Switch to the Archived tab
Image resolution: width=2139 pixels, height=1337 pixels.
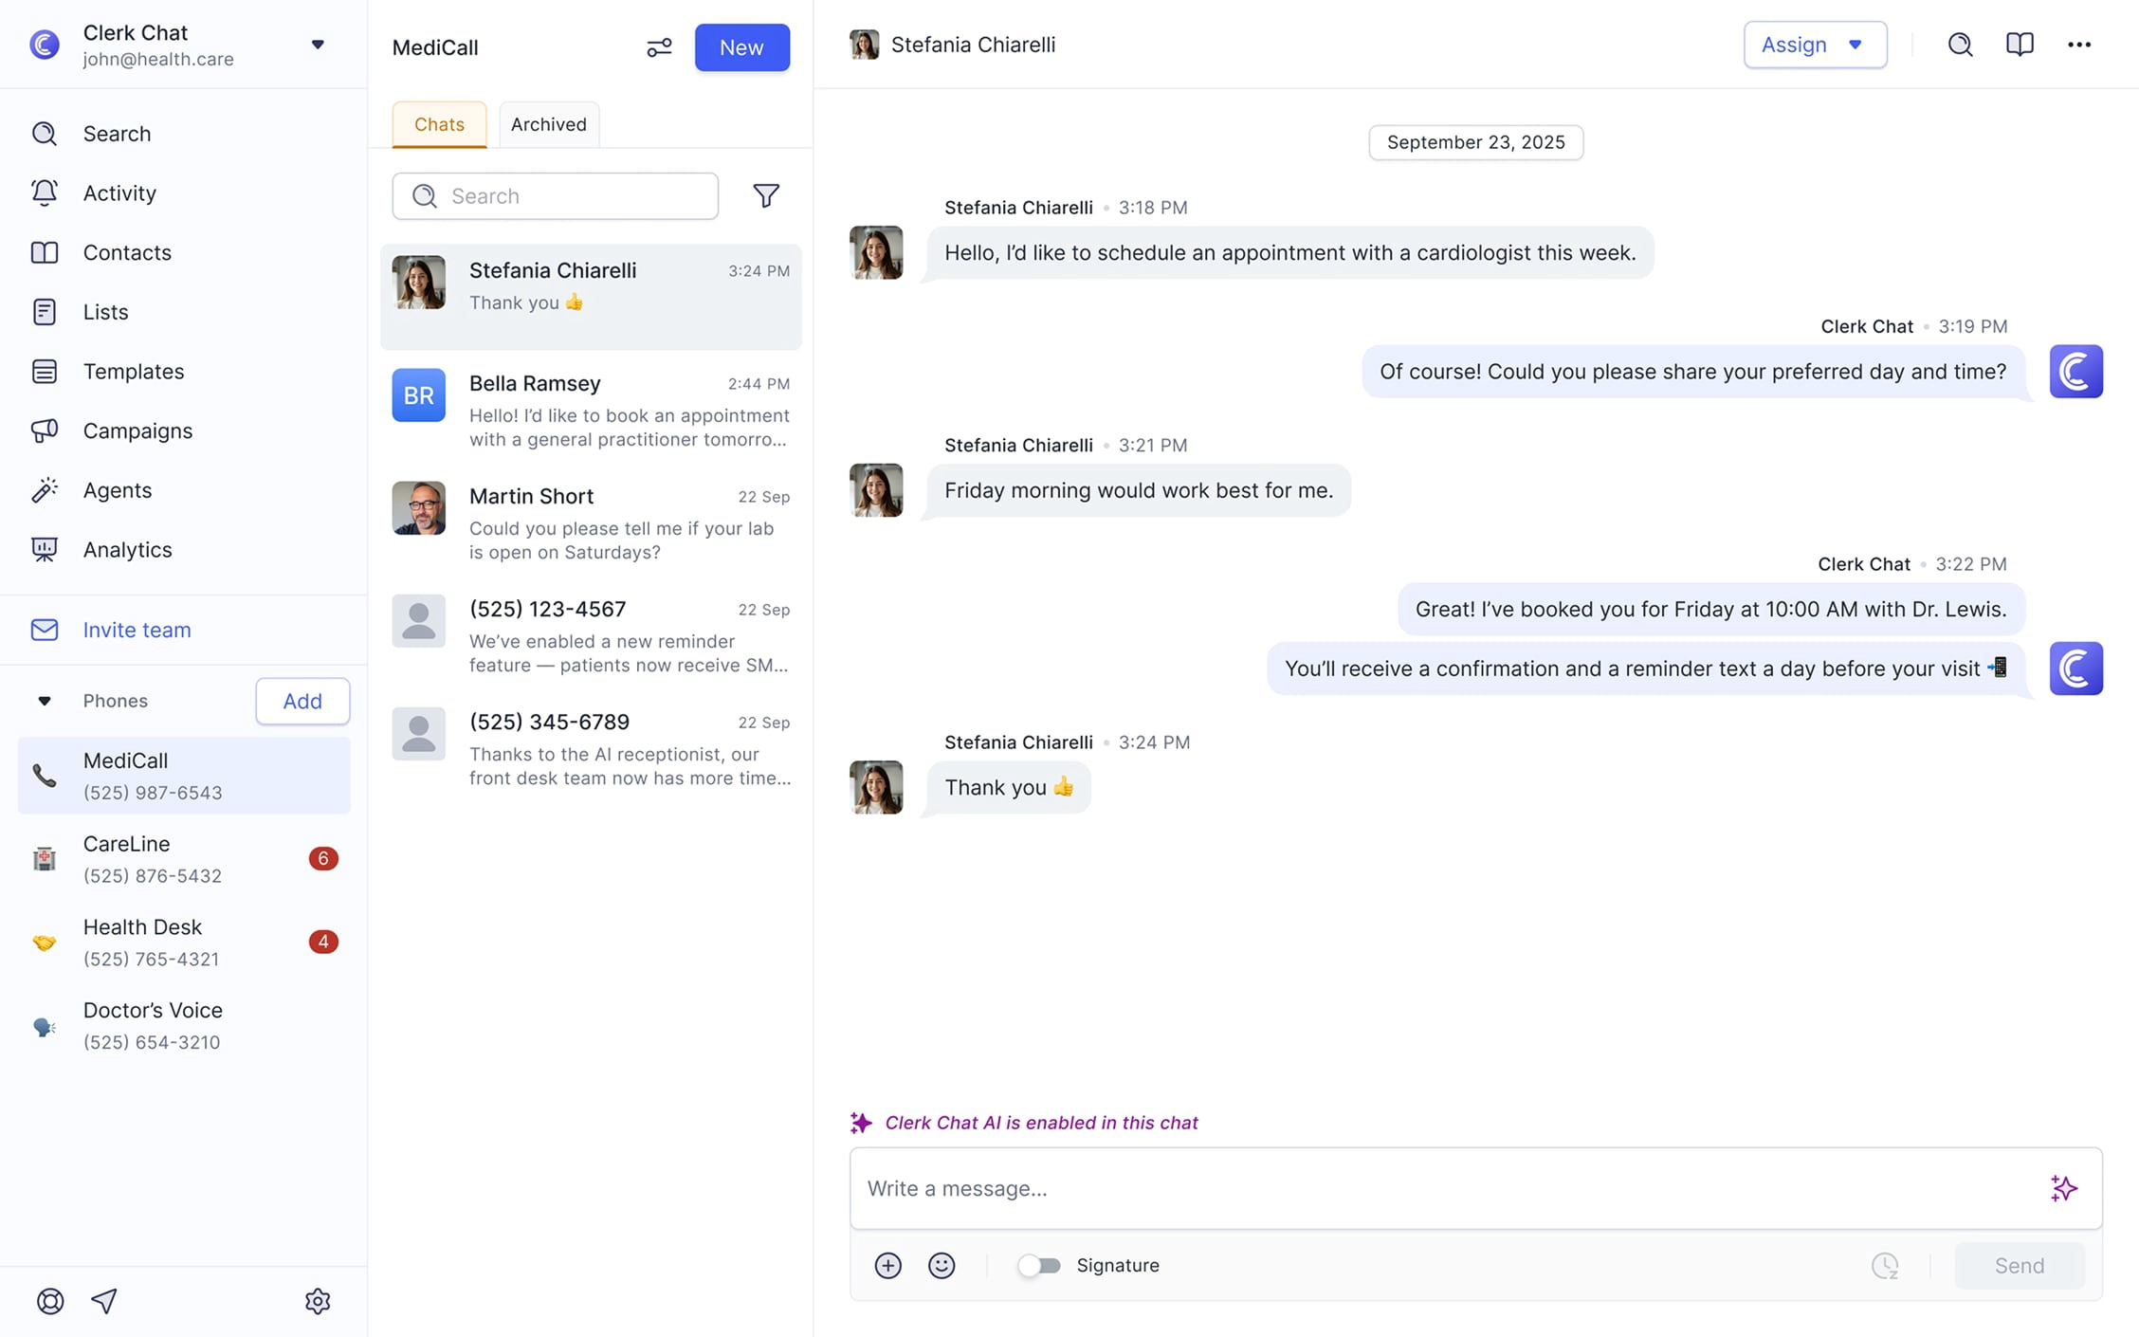pos(548,124)
